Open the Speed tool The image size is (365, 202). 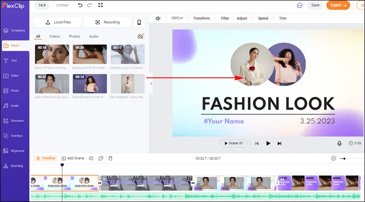(x=263, y=18)
